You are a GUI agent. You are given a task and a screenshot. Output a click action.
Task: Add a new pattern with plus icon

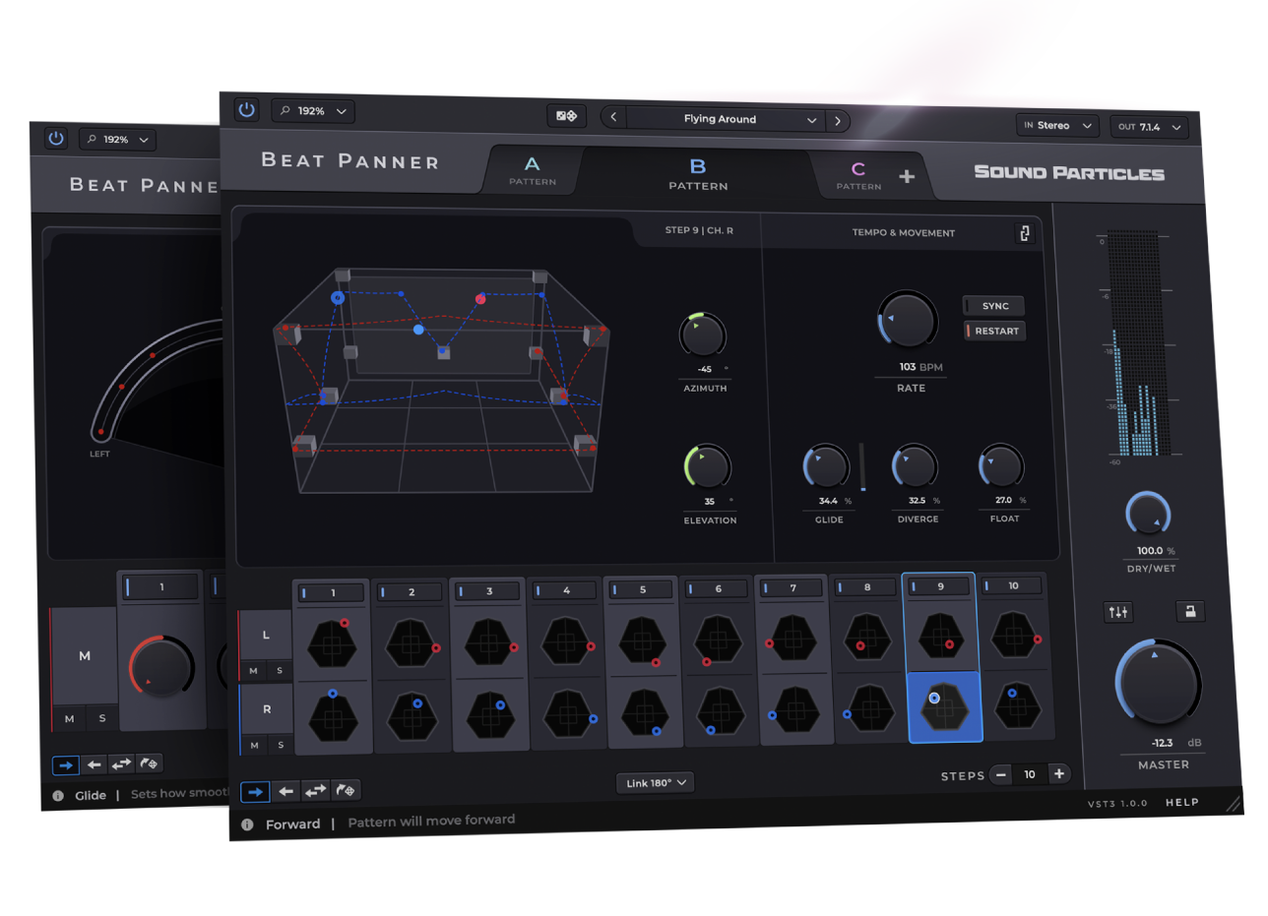click(907, 177)
